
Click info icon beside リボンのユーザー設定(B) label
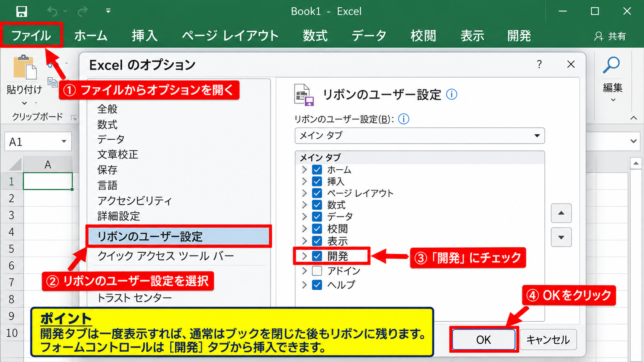404,119
